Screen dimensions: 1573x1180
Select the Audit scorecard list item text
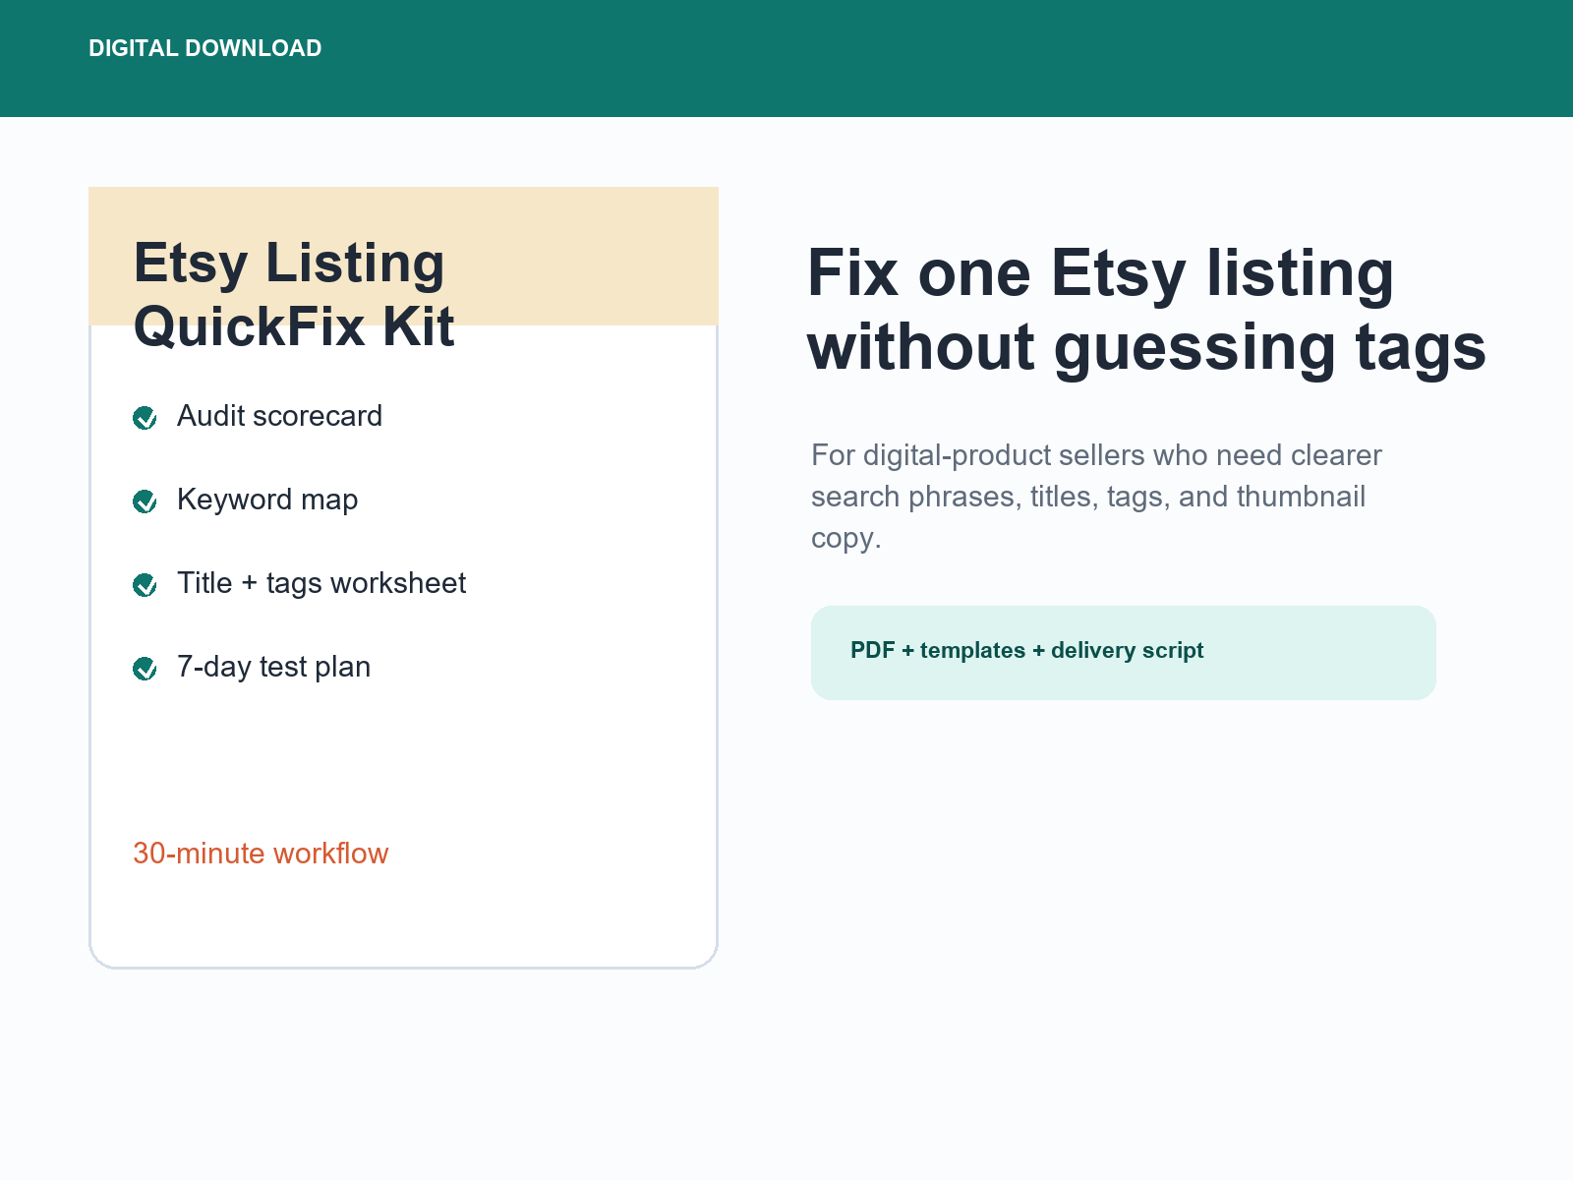pyautogui.click(x=279, y=416)
